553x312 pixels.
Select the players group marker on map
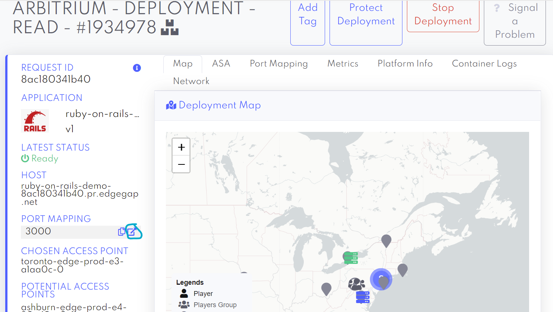pos(356,284)
